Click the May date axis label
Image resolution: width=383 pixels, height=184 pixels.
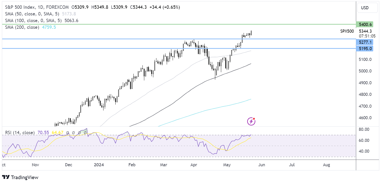pos(227,165)
